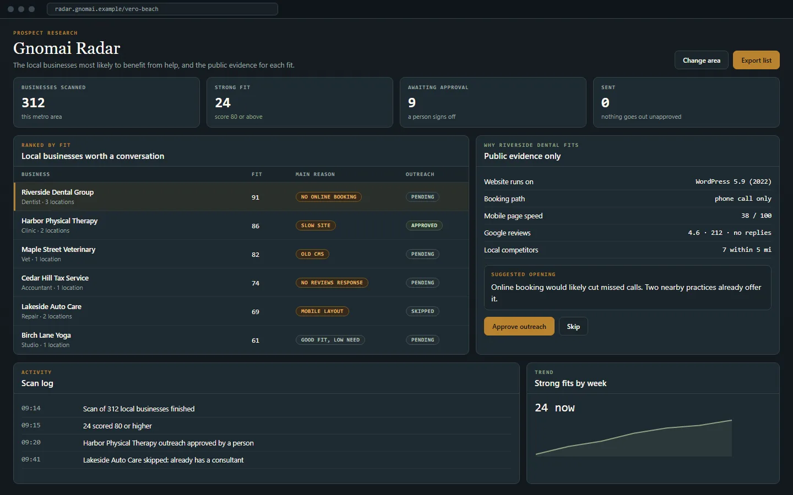Image resolution: width=793 pixels, height=495 pixels.
Task: Skip the Riverside Dental outreach
Action: point(573,326)
